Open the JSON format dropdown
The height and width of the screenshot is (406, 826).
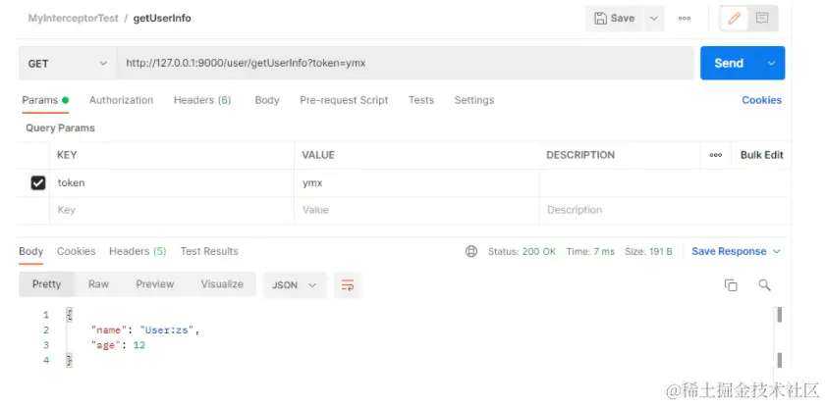(295, 285)
